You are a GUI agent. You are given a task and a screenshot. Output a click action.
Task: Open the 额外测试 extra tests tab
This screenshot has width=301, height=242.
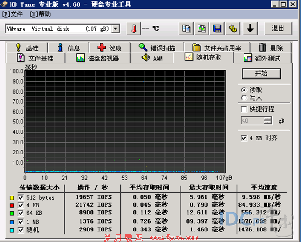[262, 58]
